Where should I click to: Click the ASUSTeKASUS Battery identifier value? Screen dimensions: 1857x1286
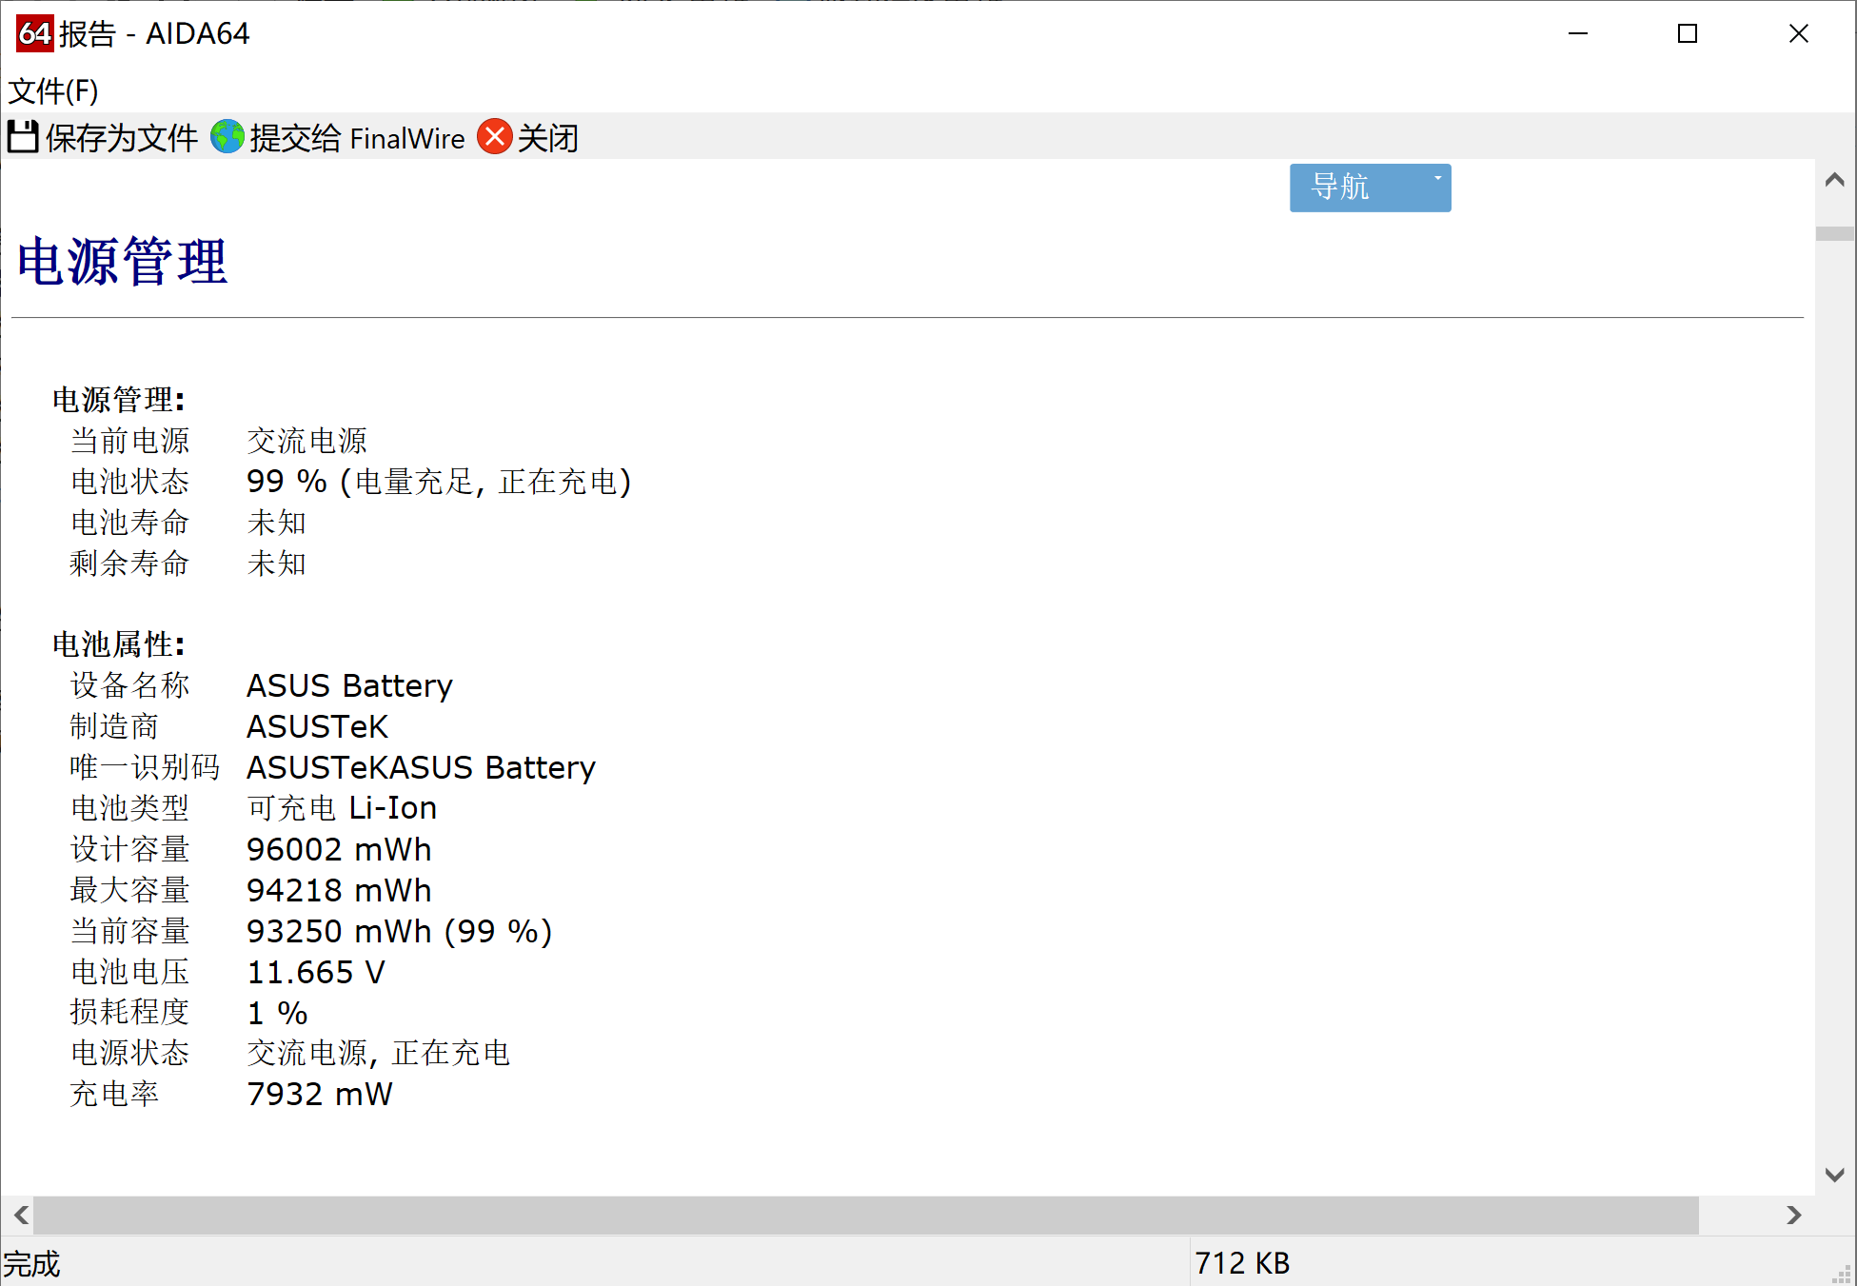point(422,767)
